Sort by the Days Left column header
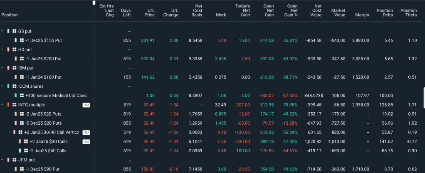Screen dimensions: 425x173 tap(126, 12)
